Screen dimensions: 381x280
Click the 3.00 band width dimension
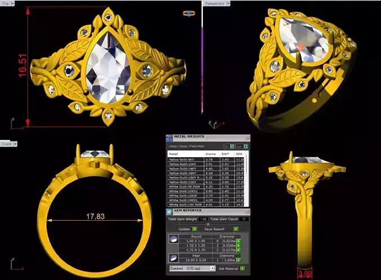click(x=305, y=273)
